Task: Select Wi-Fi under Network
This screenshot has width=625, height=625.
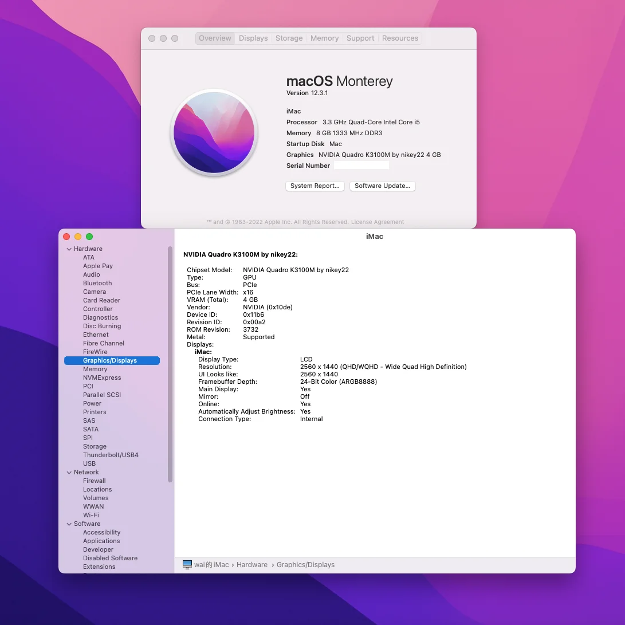Action: (x=91, y=515)
